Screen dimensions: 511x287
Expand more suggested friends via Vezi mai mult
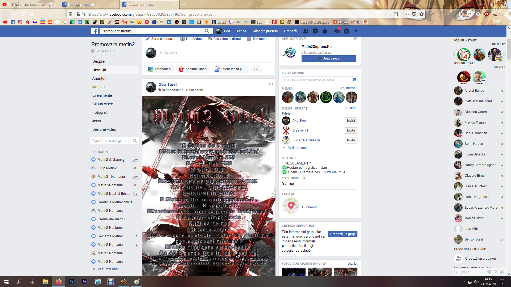(298, 148)
